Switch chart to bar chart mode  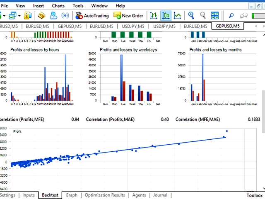[154, 16]
